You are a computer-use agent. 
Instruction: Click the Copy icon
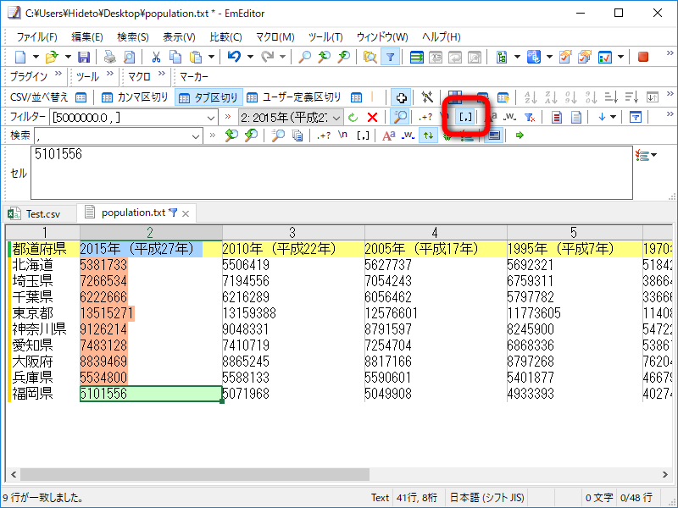point(175,57)
